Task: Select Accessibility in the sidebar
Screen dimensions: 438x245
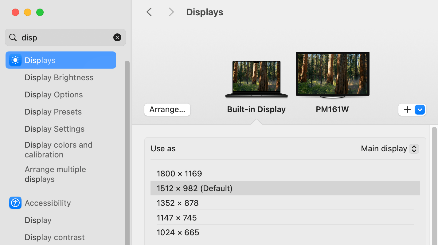Action: pos(48,203)
